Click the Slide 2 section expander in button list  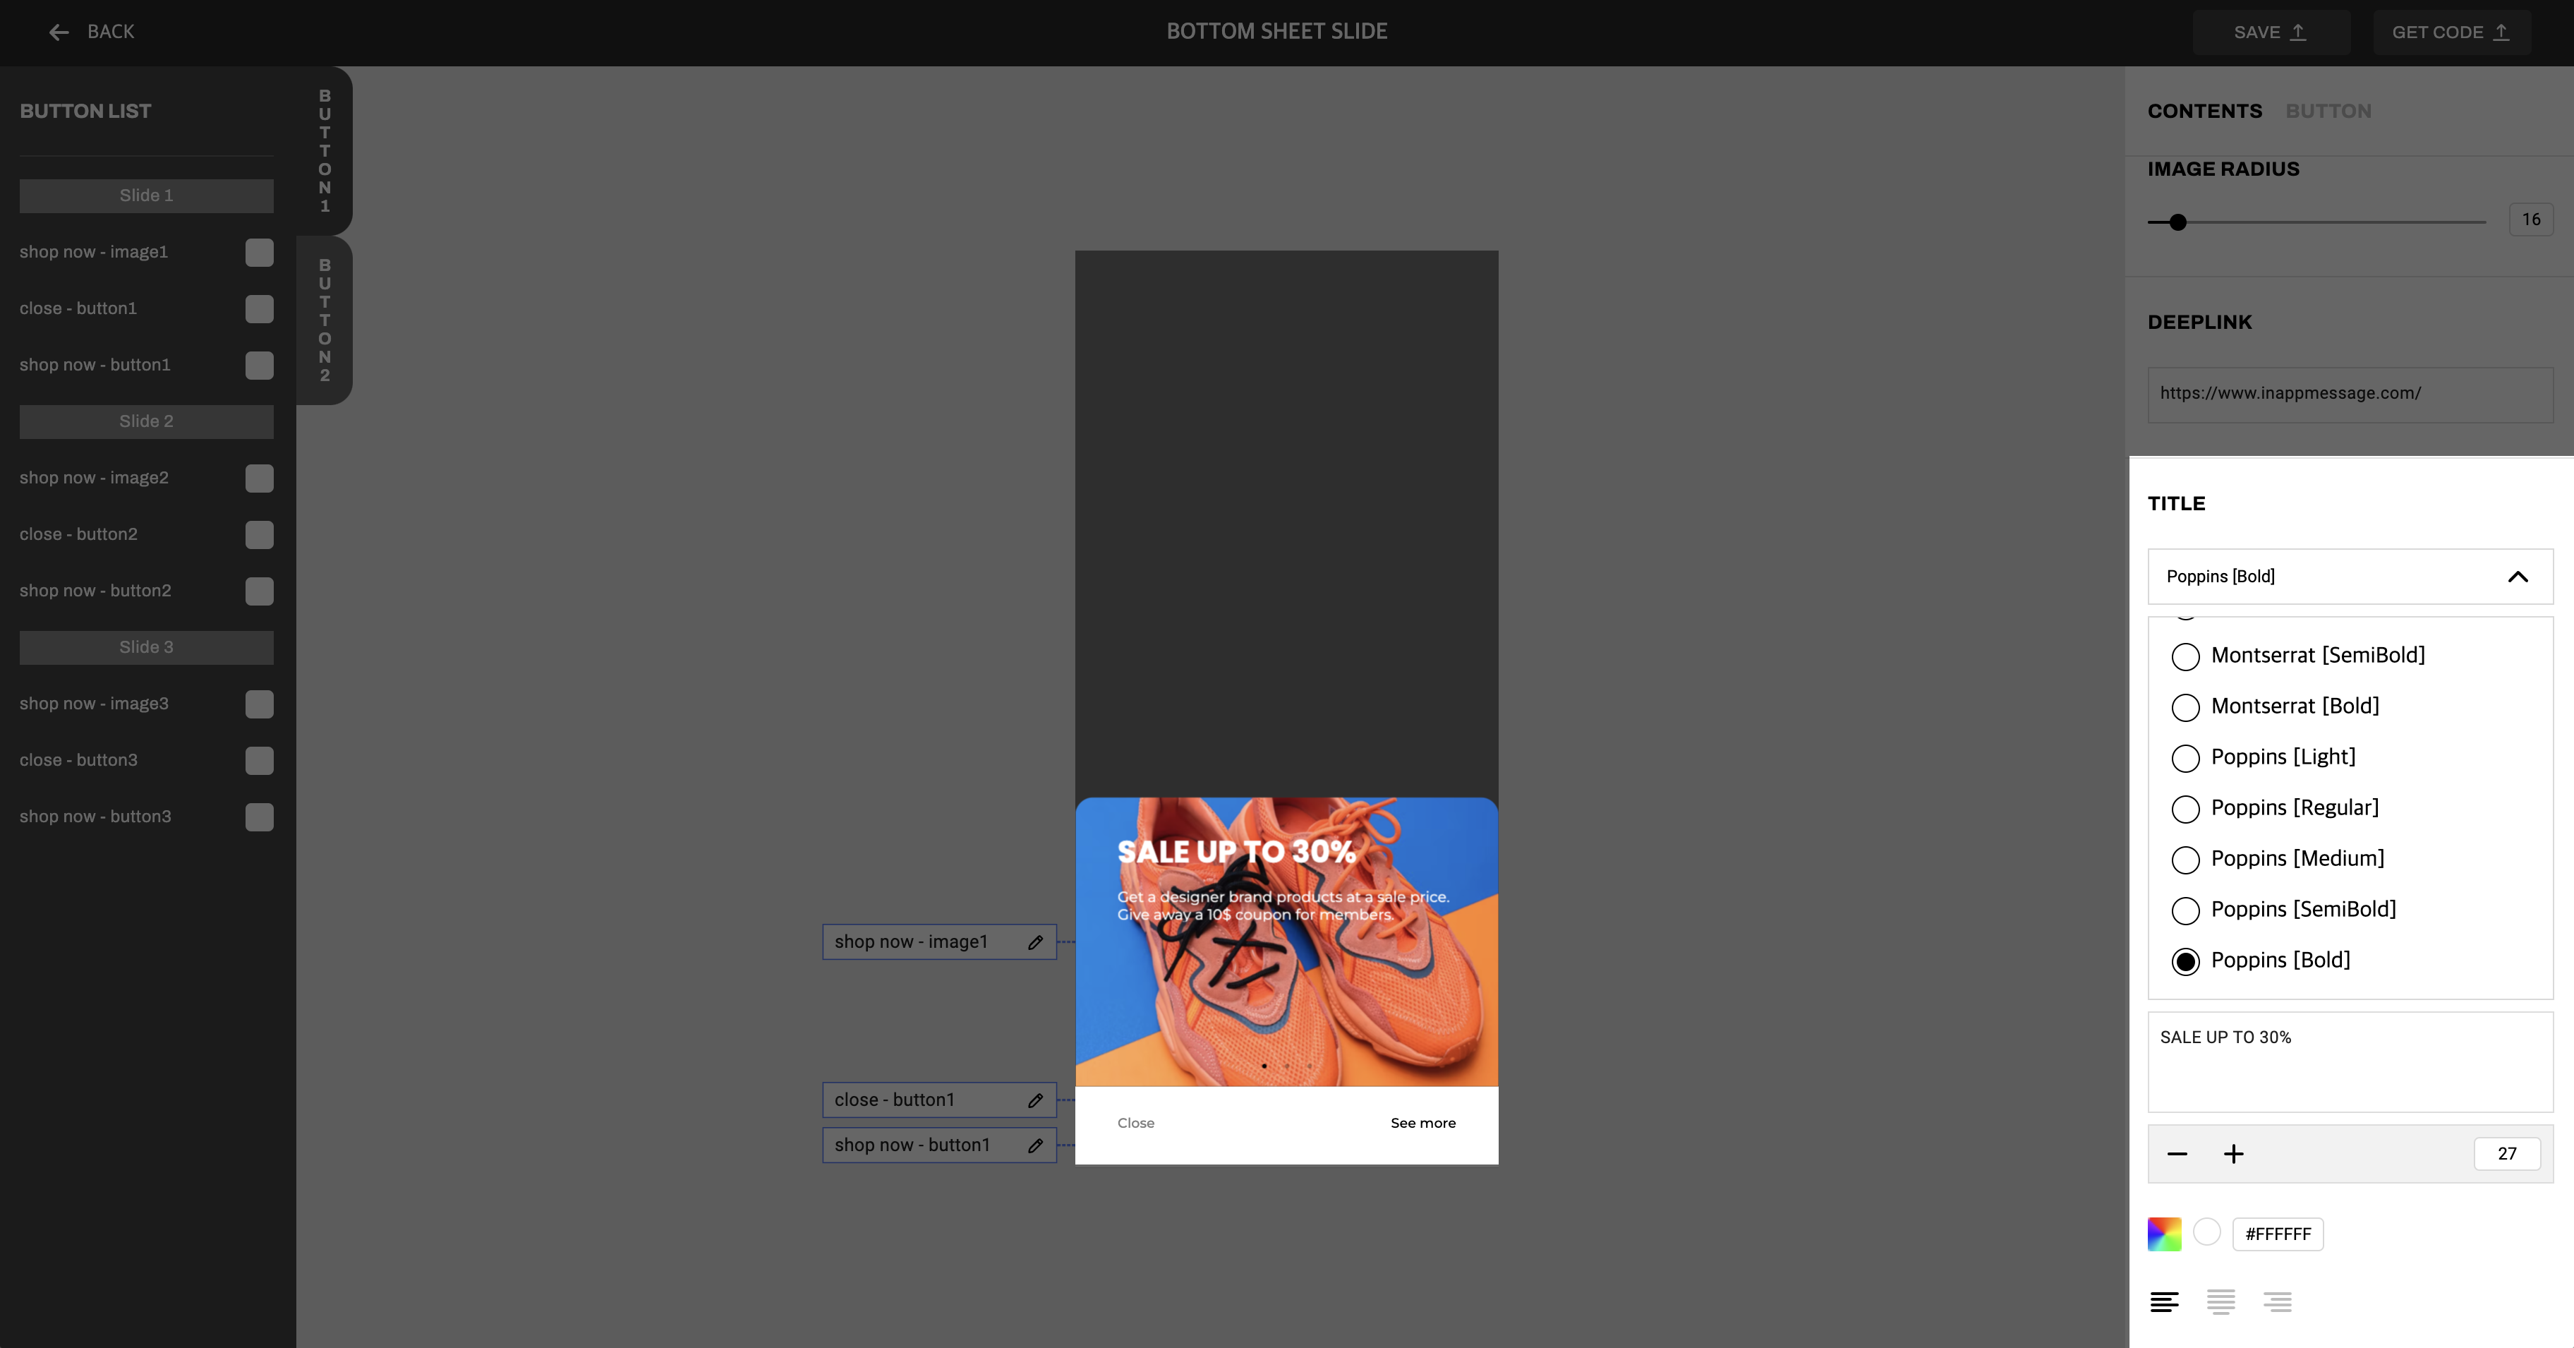[145, 421]
